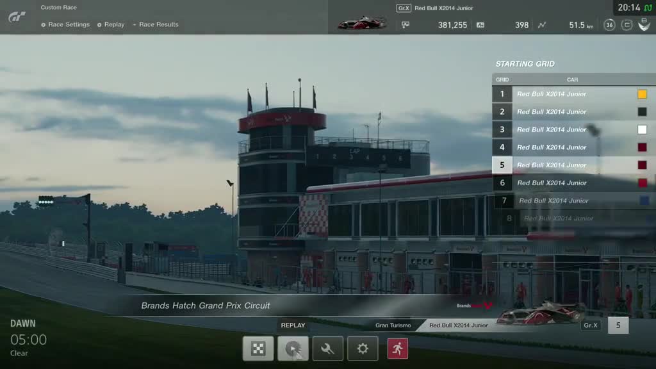The height and width of the screenshot is (369, 656).
Task: Click the Gr.X category badge in header
Action: click(x=404, y=8)
